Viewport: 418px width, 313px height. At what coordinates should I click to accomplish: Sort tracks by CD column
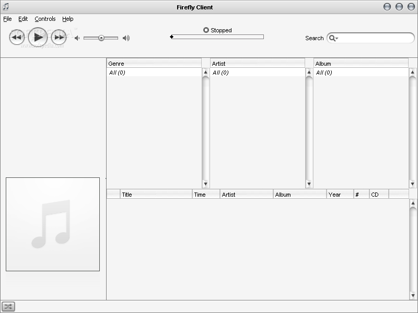coord(379,194)
